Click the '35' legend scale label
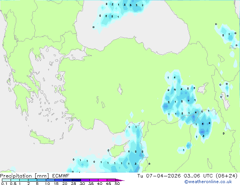240x185 pixels. point(91,183)
